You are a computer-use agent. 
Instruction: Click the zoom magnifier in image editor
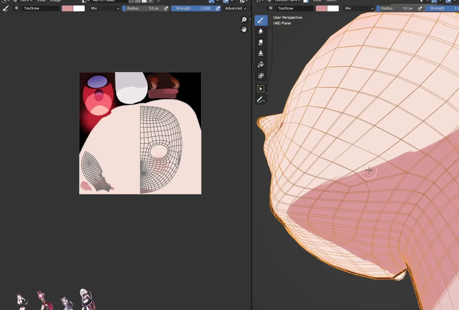(244, 20)
